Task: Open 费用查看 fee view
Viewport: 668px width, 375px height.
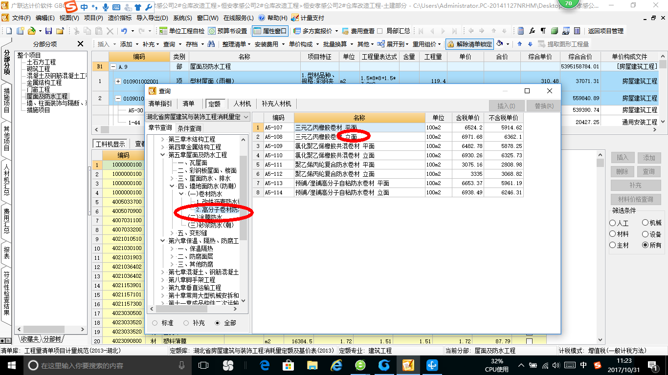Action: point(358,31)
